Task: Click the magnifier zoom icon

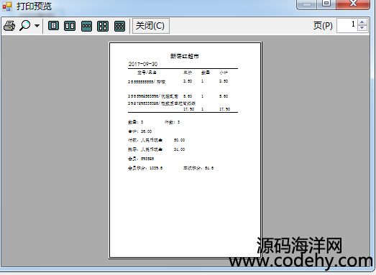Action: click(x=25, y=26)
